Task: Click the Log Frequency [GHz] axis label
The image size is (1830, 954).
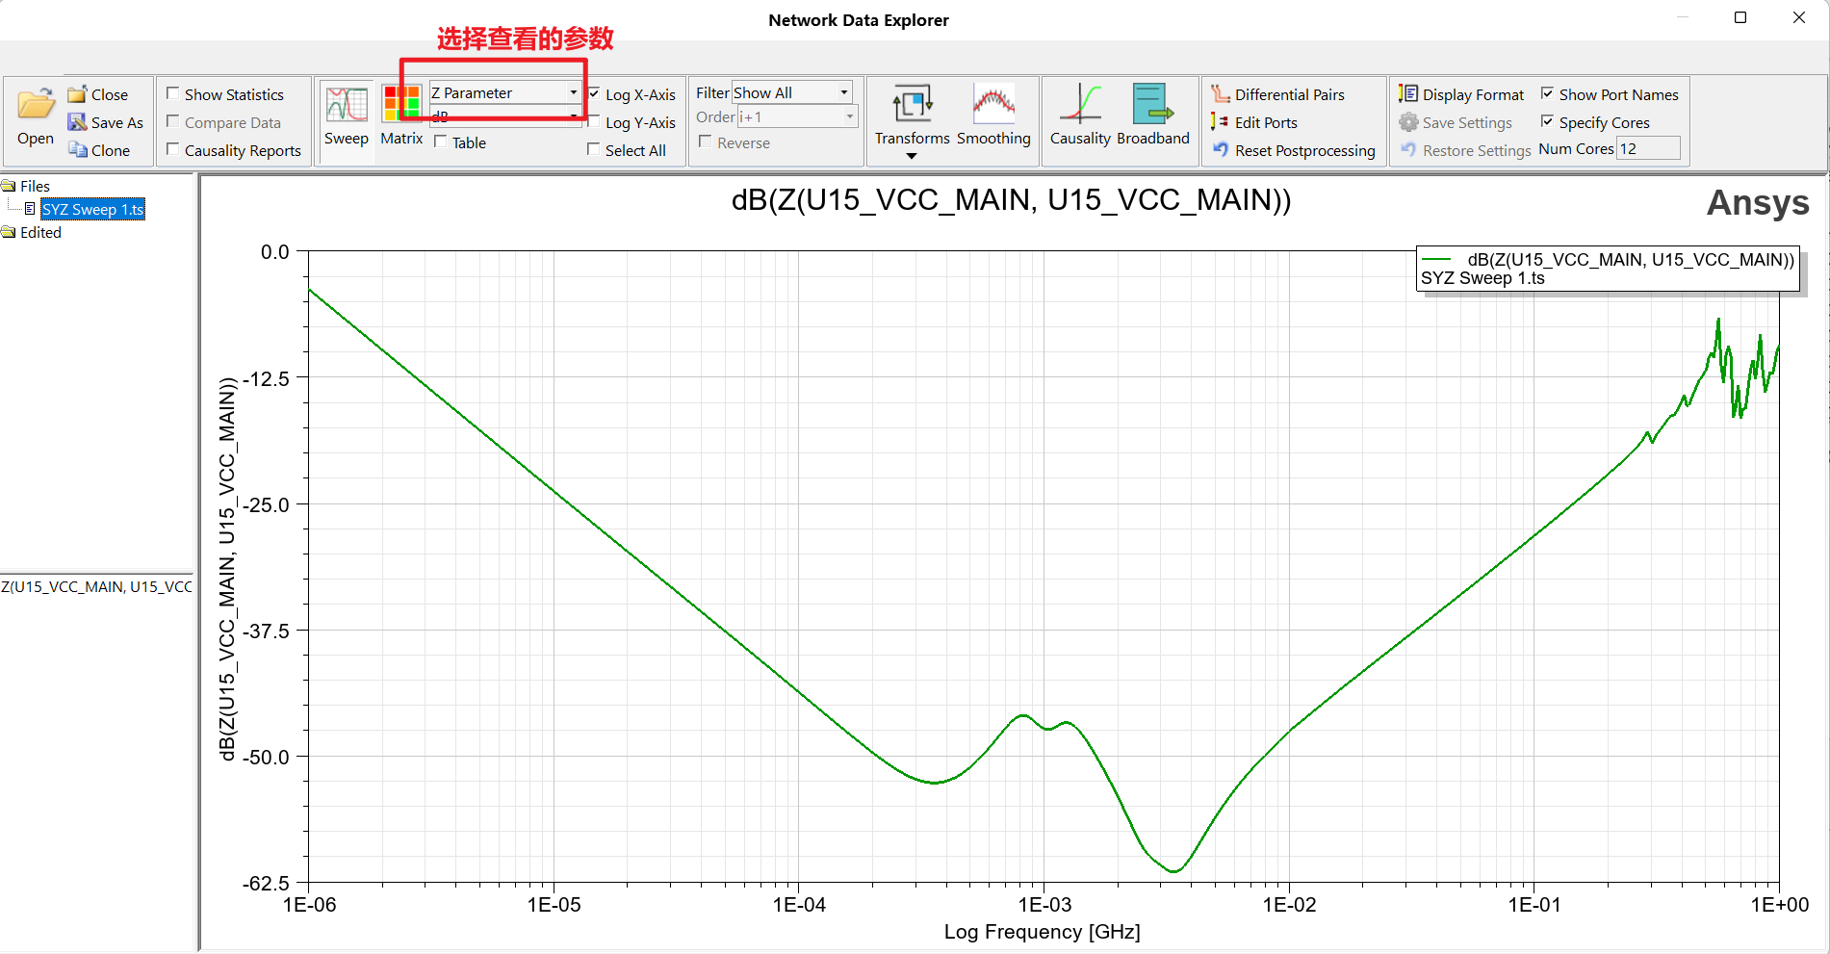Action: coord(1042,931)
